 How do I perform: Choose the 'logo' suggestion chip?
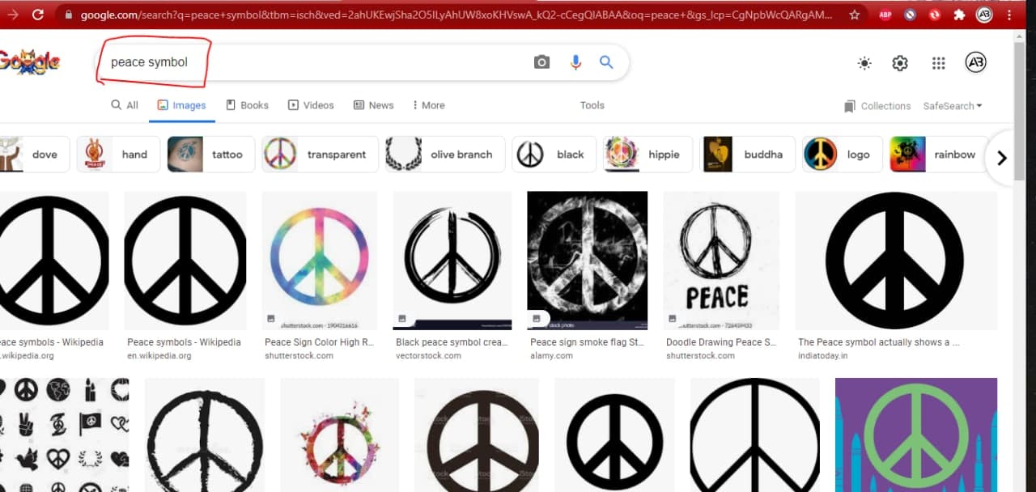(842, 155)
